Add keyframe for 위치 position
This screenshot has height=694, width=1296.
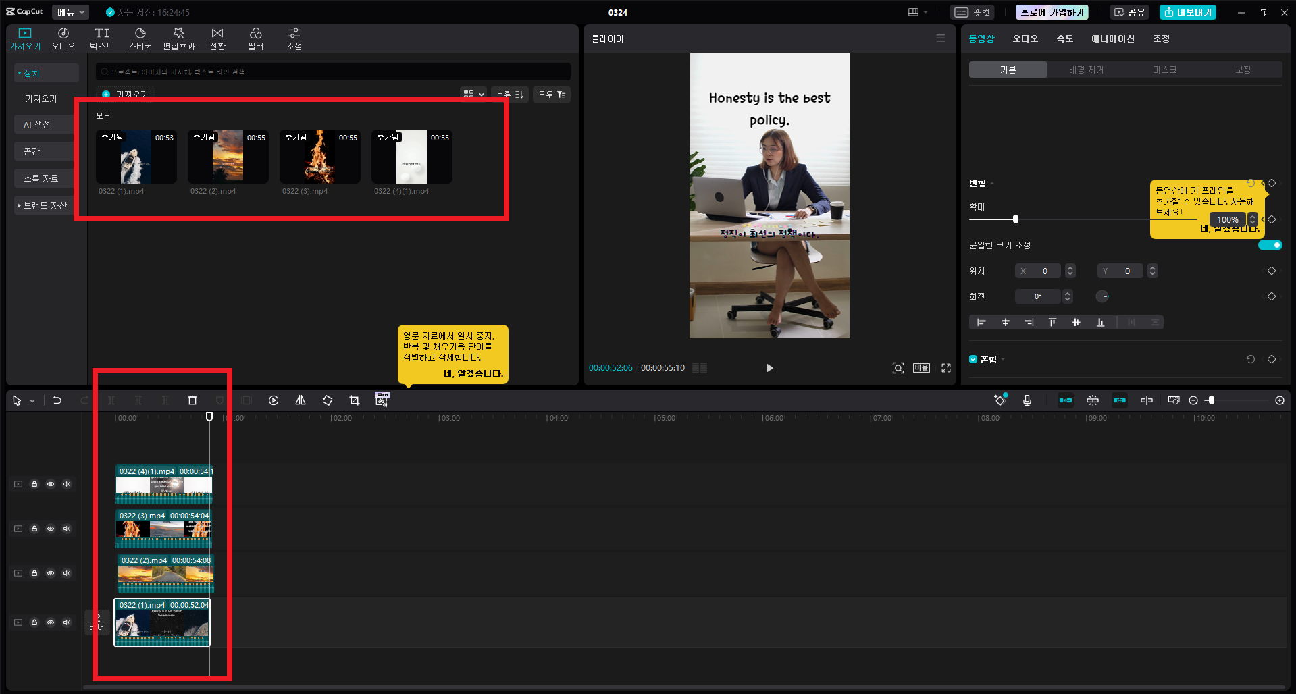point(1272,271)
